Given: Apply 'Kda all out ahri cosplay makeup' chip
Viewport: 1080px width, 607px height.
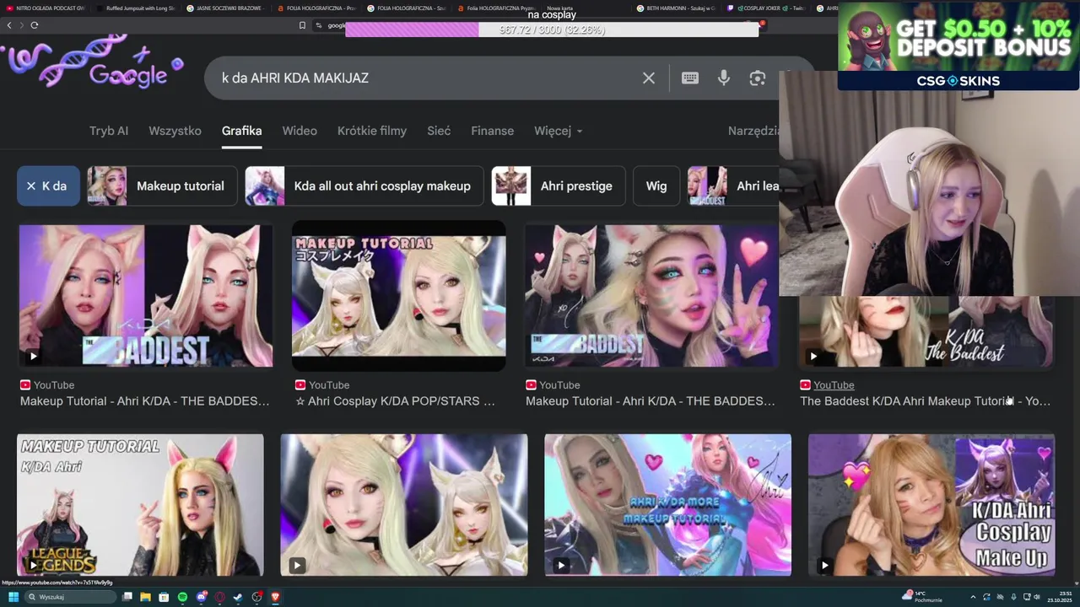Looking at the screenshot, I should [364, 185].
